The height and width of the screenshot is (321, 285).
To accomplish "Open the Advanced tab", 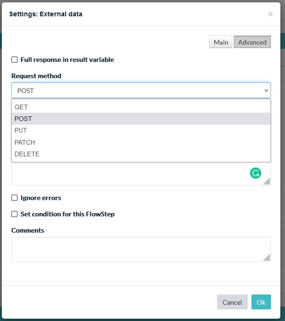I will (x=252, y=42).
